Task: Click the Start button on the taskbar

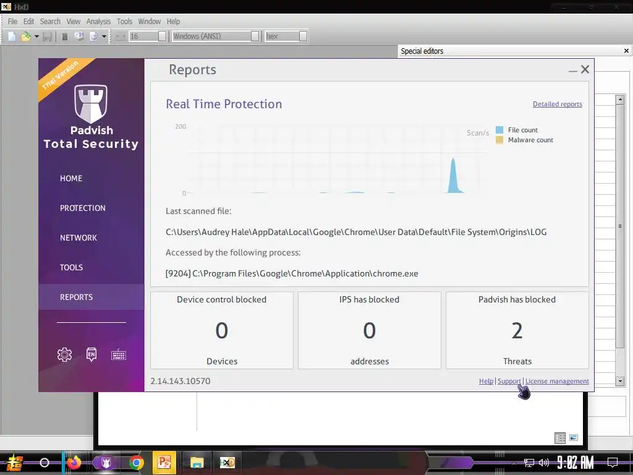Action: point(15,463)
